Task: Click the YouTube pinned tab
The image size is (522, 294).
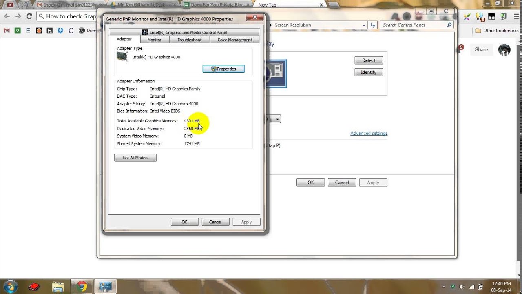Action: 10,5
